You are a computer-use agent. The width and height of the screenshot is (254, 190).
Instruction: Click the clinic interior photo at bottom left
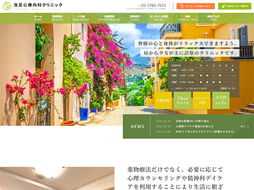[x=57, y=178]
